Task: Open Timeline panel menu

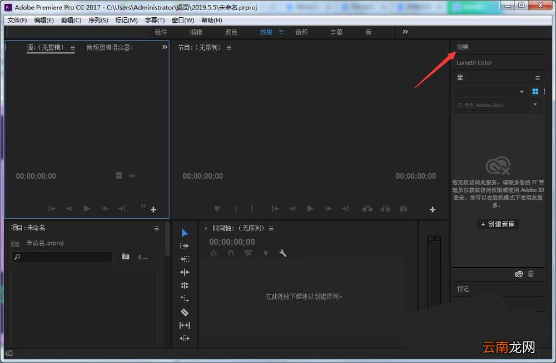Action: tap(271, 228)
